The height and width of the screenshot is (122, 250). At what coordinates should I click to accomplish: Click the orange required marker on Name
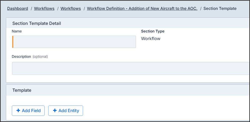13,42
